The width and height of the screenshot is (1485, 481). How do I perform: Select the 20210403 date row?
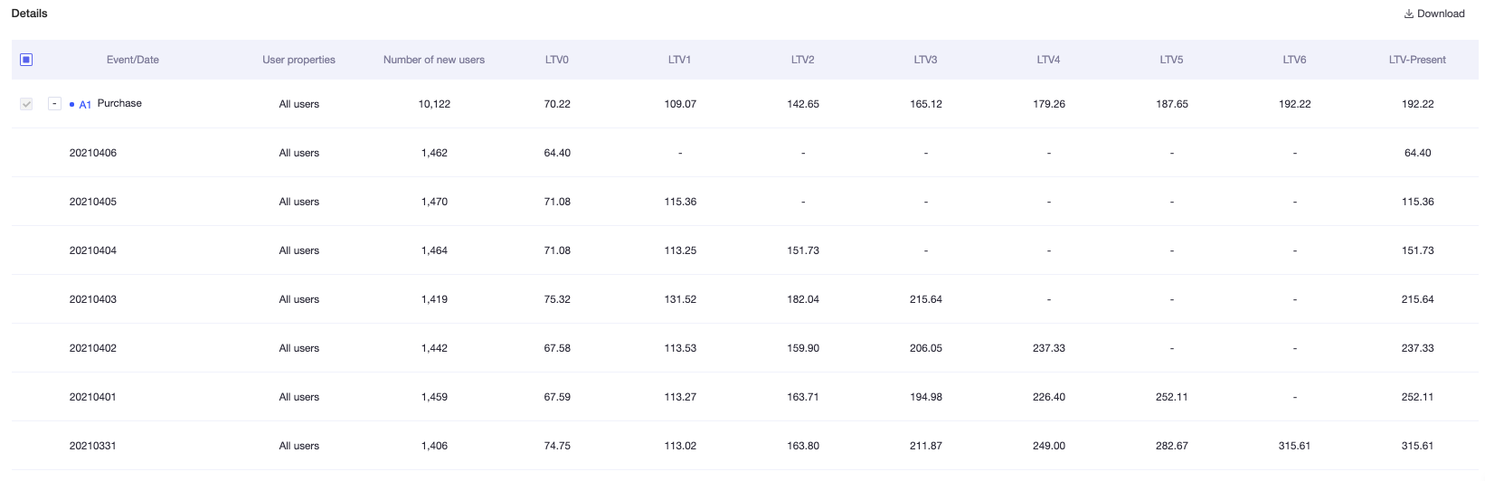(x=744, y=299)
